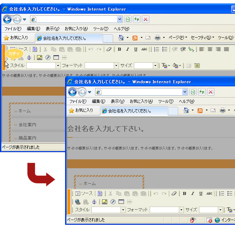The height and width of the screenshot is (233, 235).
Task: Click the address bar in back window
Action: point(76,19)
